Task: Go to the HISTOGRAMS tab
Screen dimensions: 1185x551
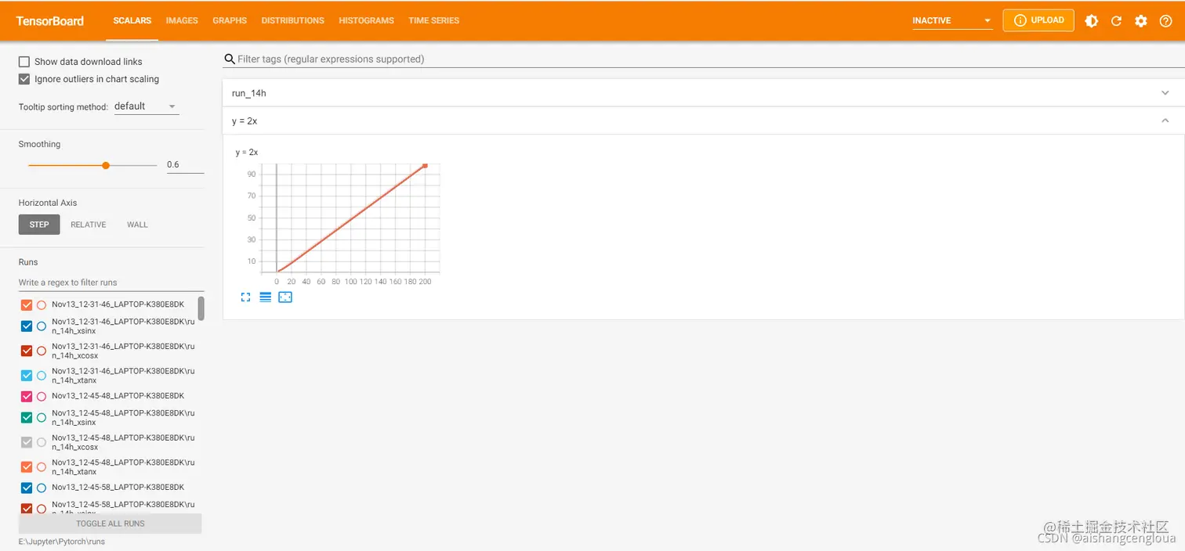Action: coord(366,20)
